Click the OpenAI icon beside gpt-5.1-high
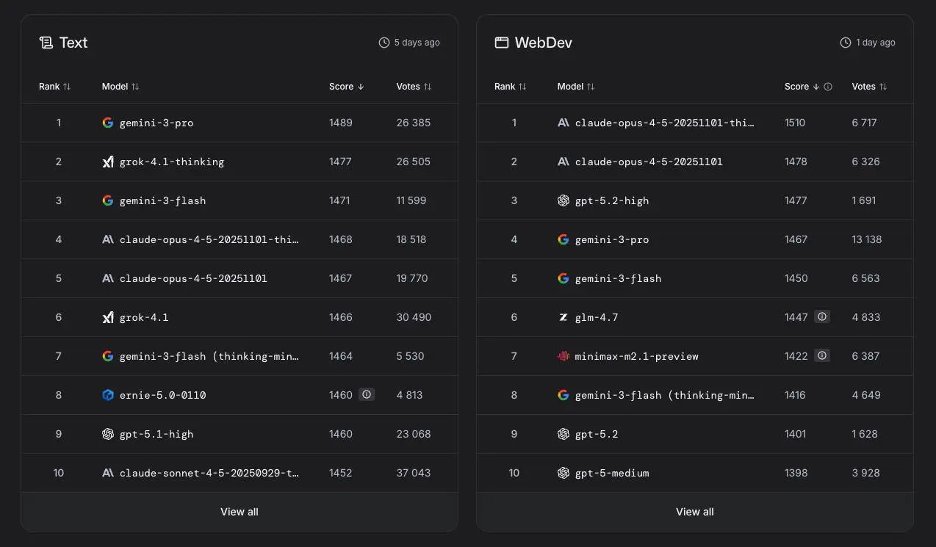The height and width of the screenshot is (547, 936). 108,434
